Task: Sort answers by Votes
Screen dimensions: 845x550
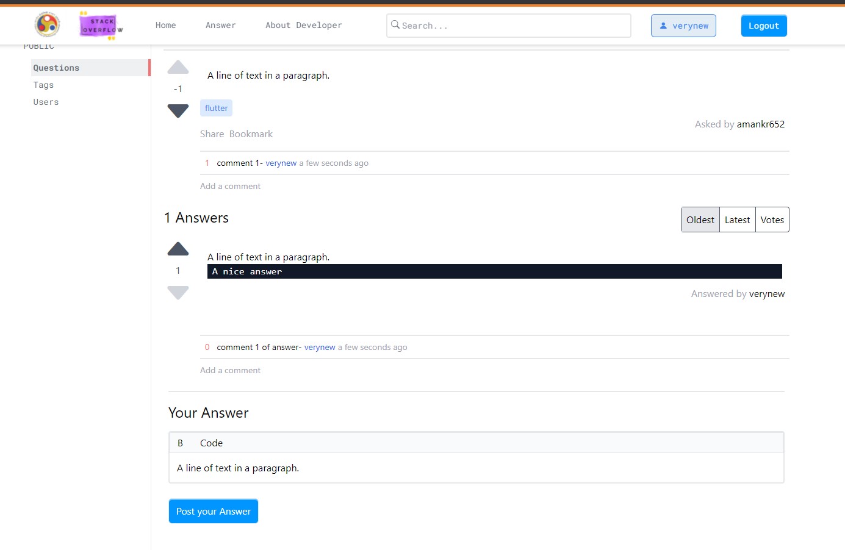Action: 772,220
